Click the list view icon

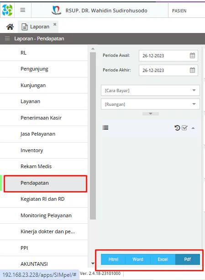[105, 127]
